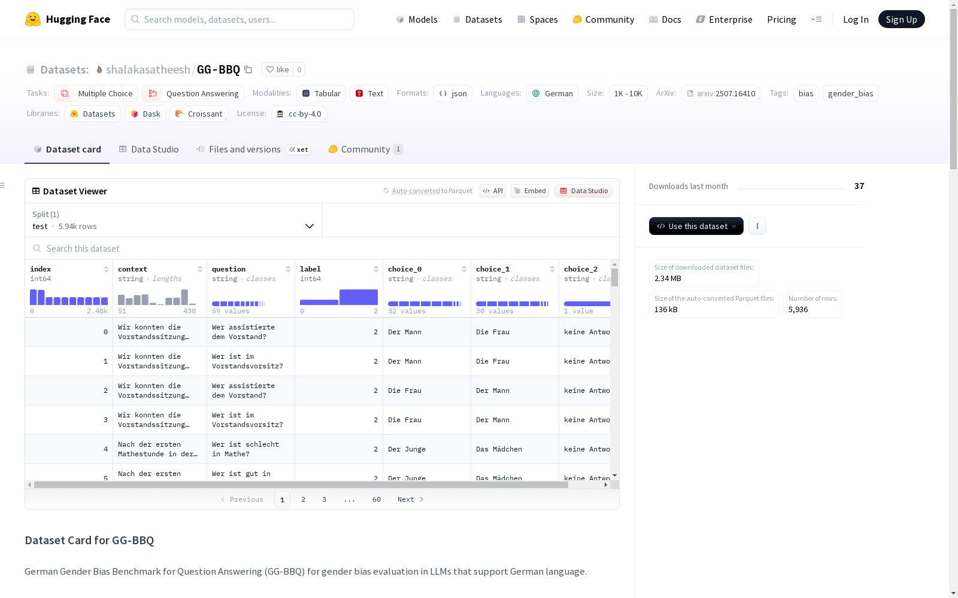Switch to the Dataset card tab

[x=67, y=149]
